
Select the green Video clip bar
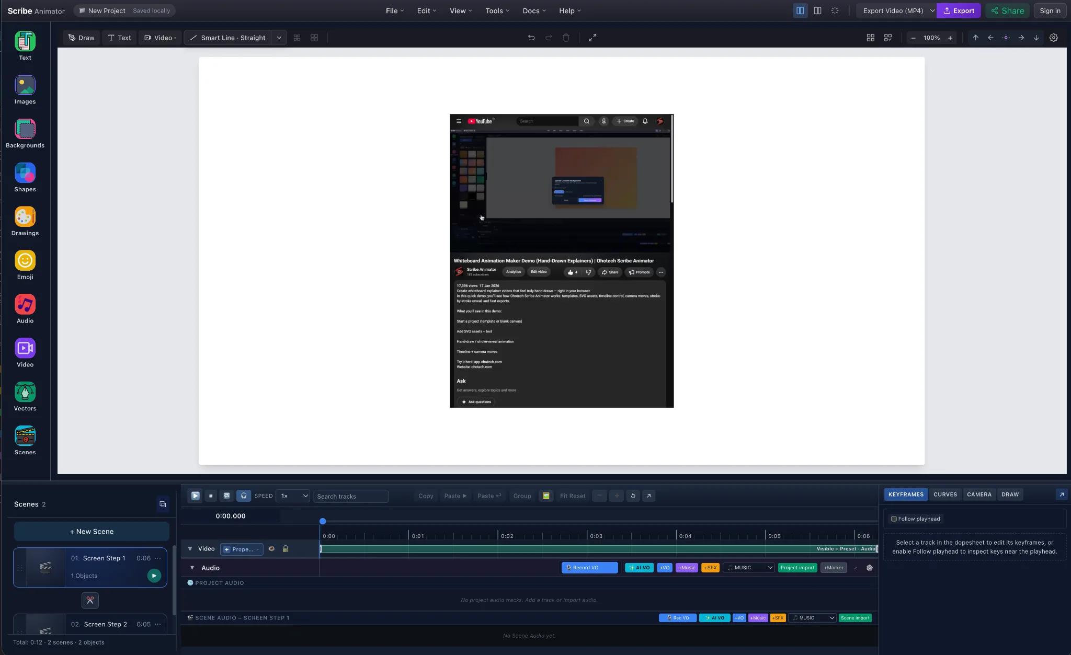coord(599,548)
